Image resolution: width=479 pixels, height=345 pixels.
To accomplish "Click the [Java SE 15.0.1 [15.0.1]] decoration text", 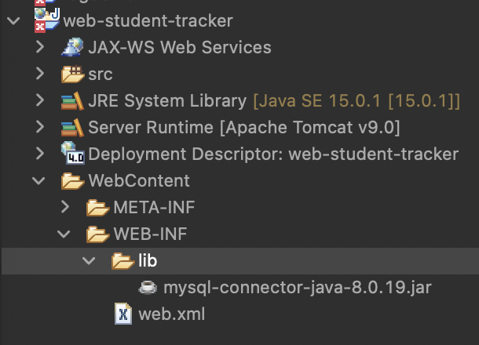I will click(x=357, y=101).
